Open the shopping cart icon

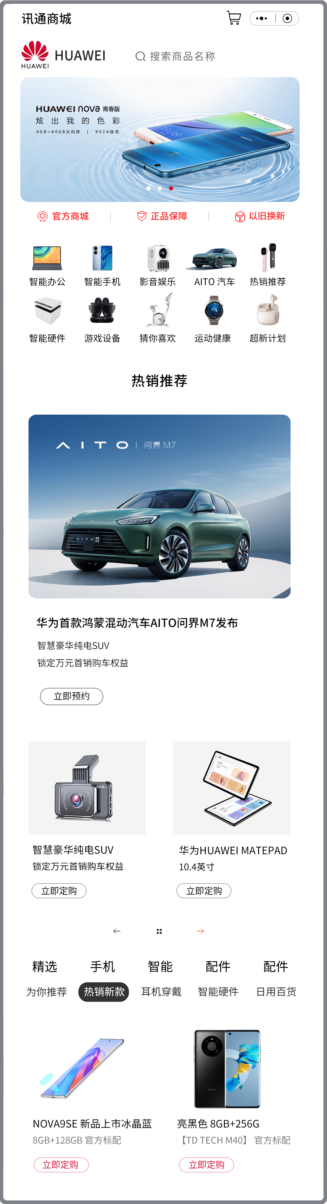(234, 18)
